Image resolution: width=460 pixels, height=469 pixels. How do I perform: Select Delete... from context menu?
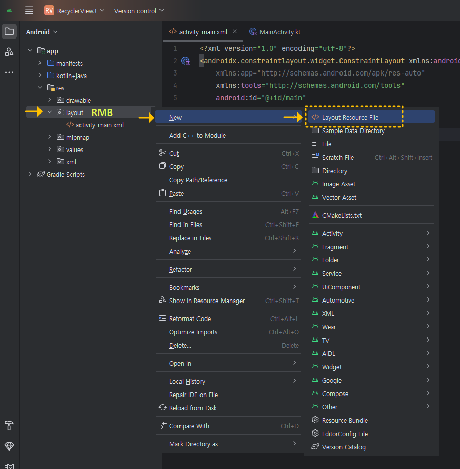(x=228, y=346)
